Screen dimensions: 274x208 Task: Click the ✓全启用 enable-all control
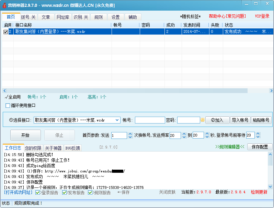pyautogui.click(x=13, y=97)
